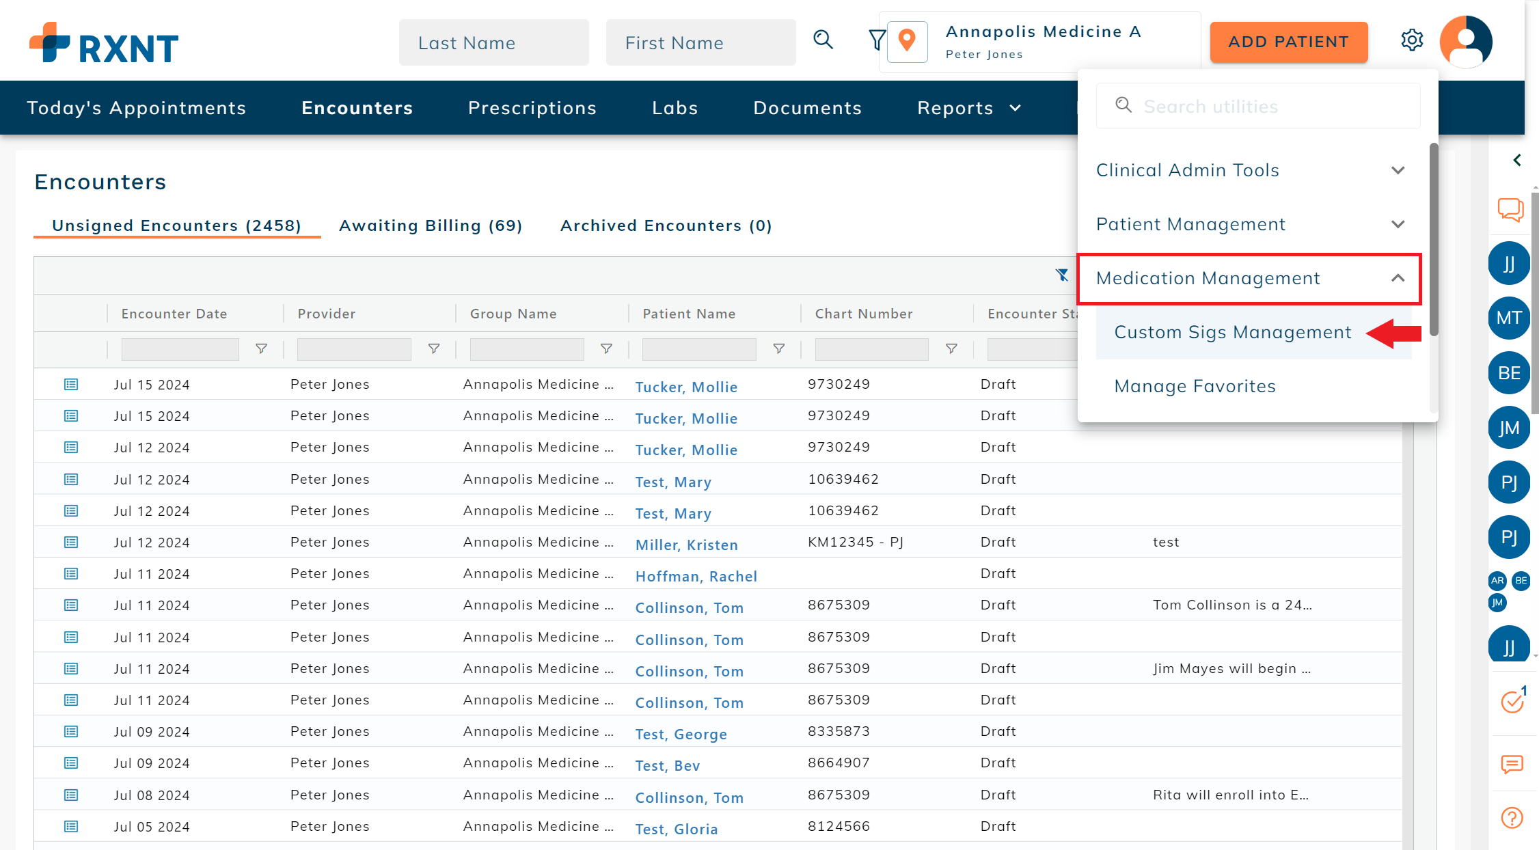Open encounter icon for Miller, Kristen row

click(x=71, y=543)
